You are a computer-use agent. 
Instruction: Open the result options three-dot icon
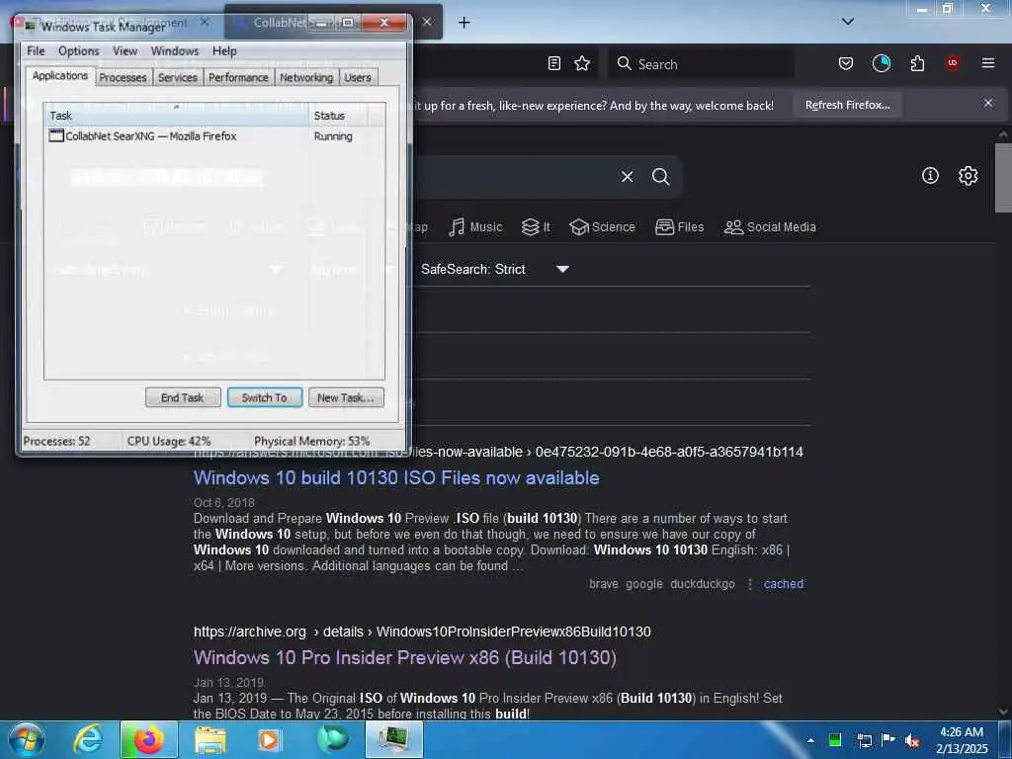tap(749, 583)
